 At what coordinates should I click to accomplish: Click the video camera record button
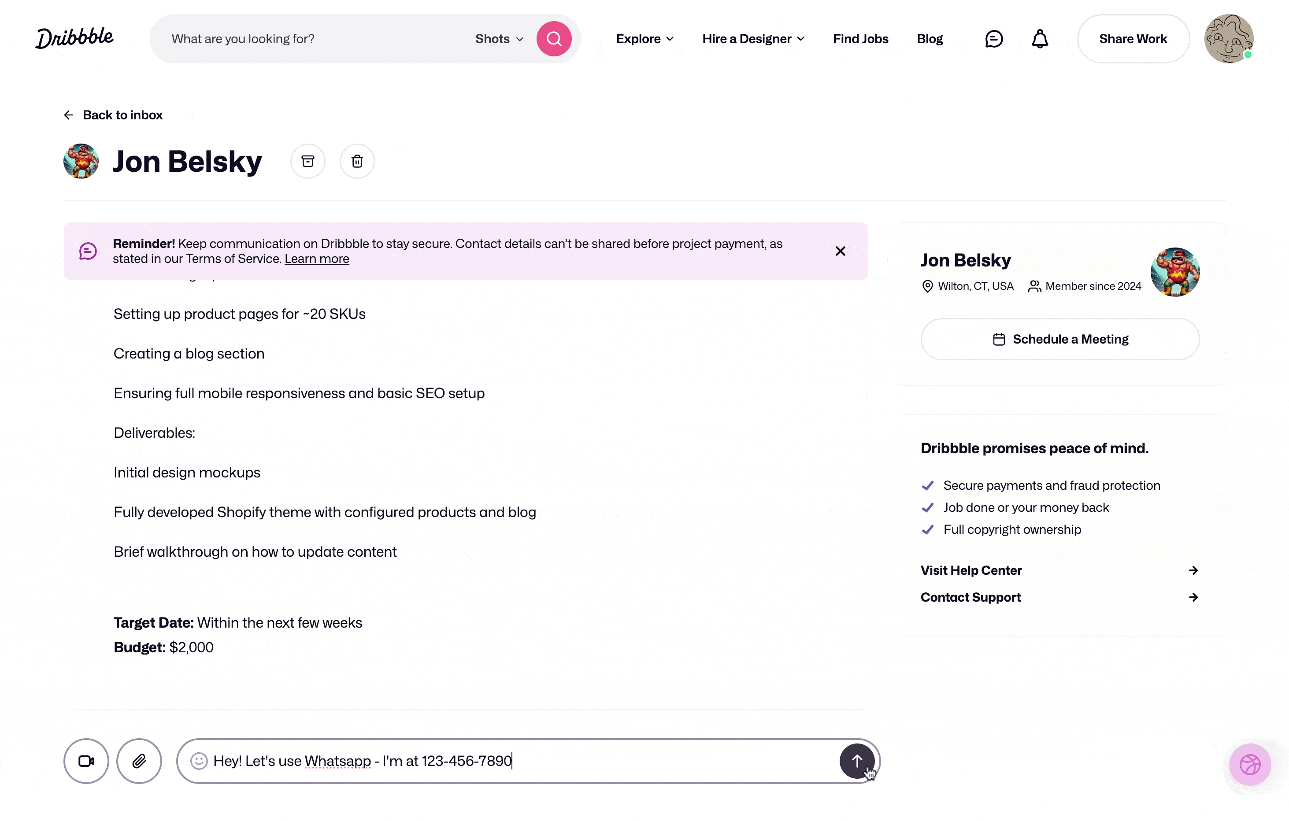click(x=86, y=761)
